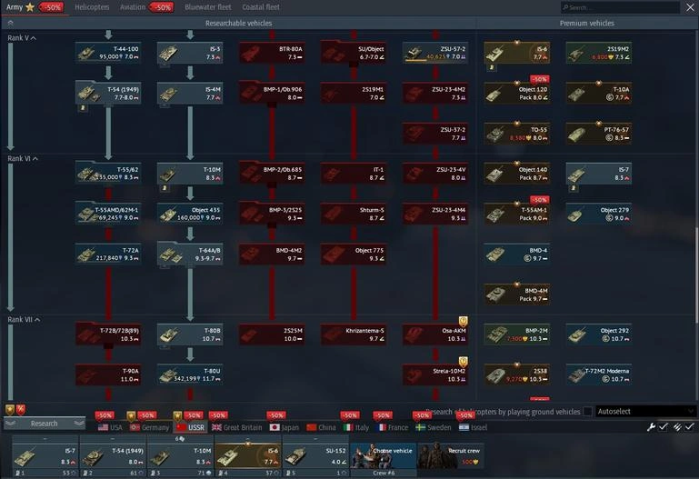Click the T-72A 217,840 card
The height and width of the screenshot is (479, 699).
[x=108, y=254]
